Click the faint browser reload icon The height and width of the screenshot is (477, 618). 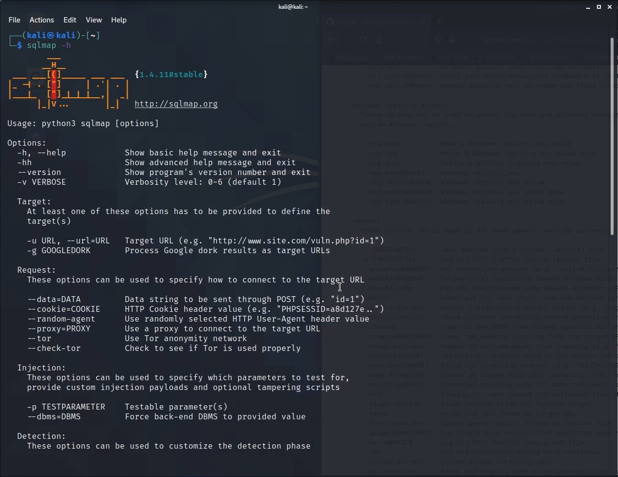(363, 40)
